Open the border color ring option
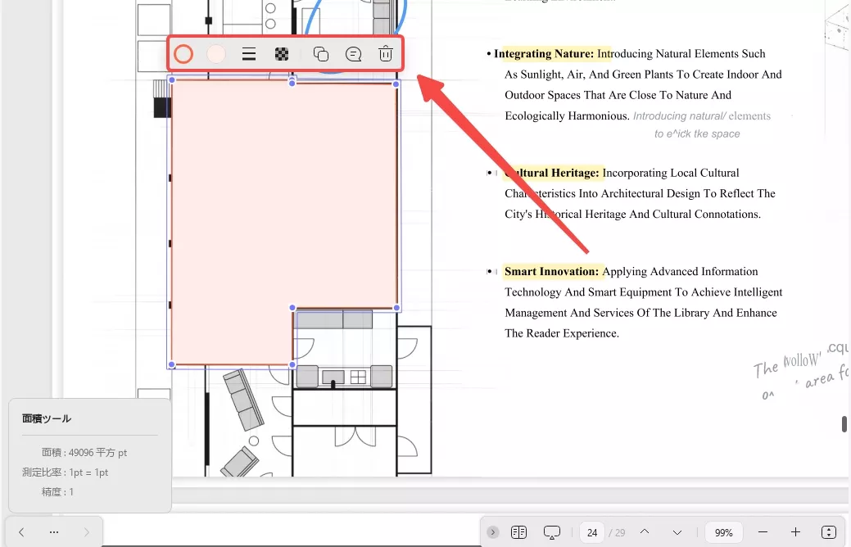The width and height of the screenshot is (851, 547). (183, 54)
